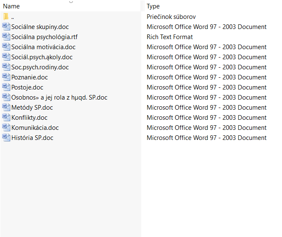Select the Metódy SP.doc file name
The image size is (282, 237).
(32, 108)
